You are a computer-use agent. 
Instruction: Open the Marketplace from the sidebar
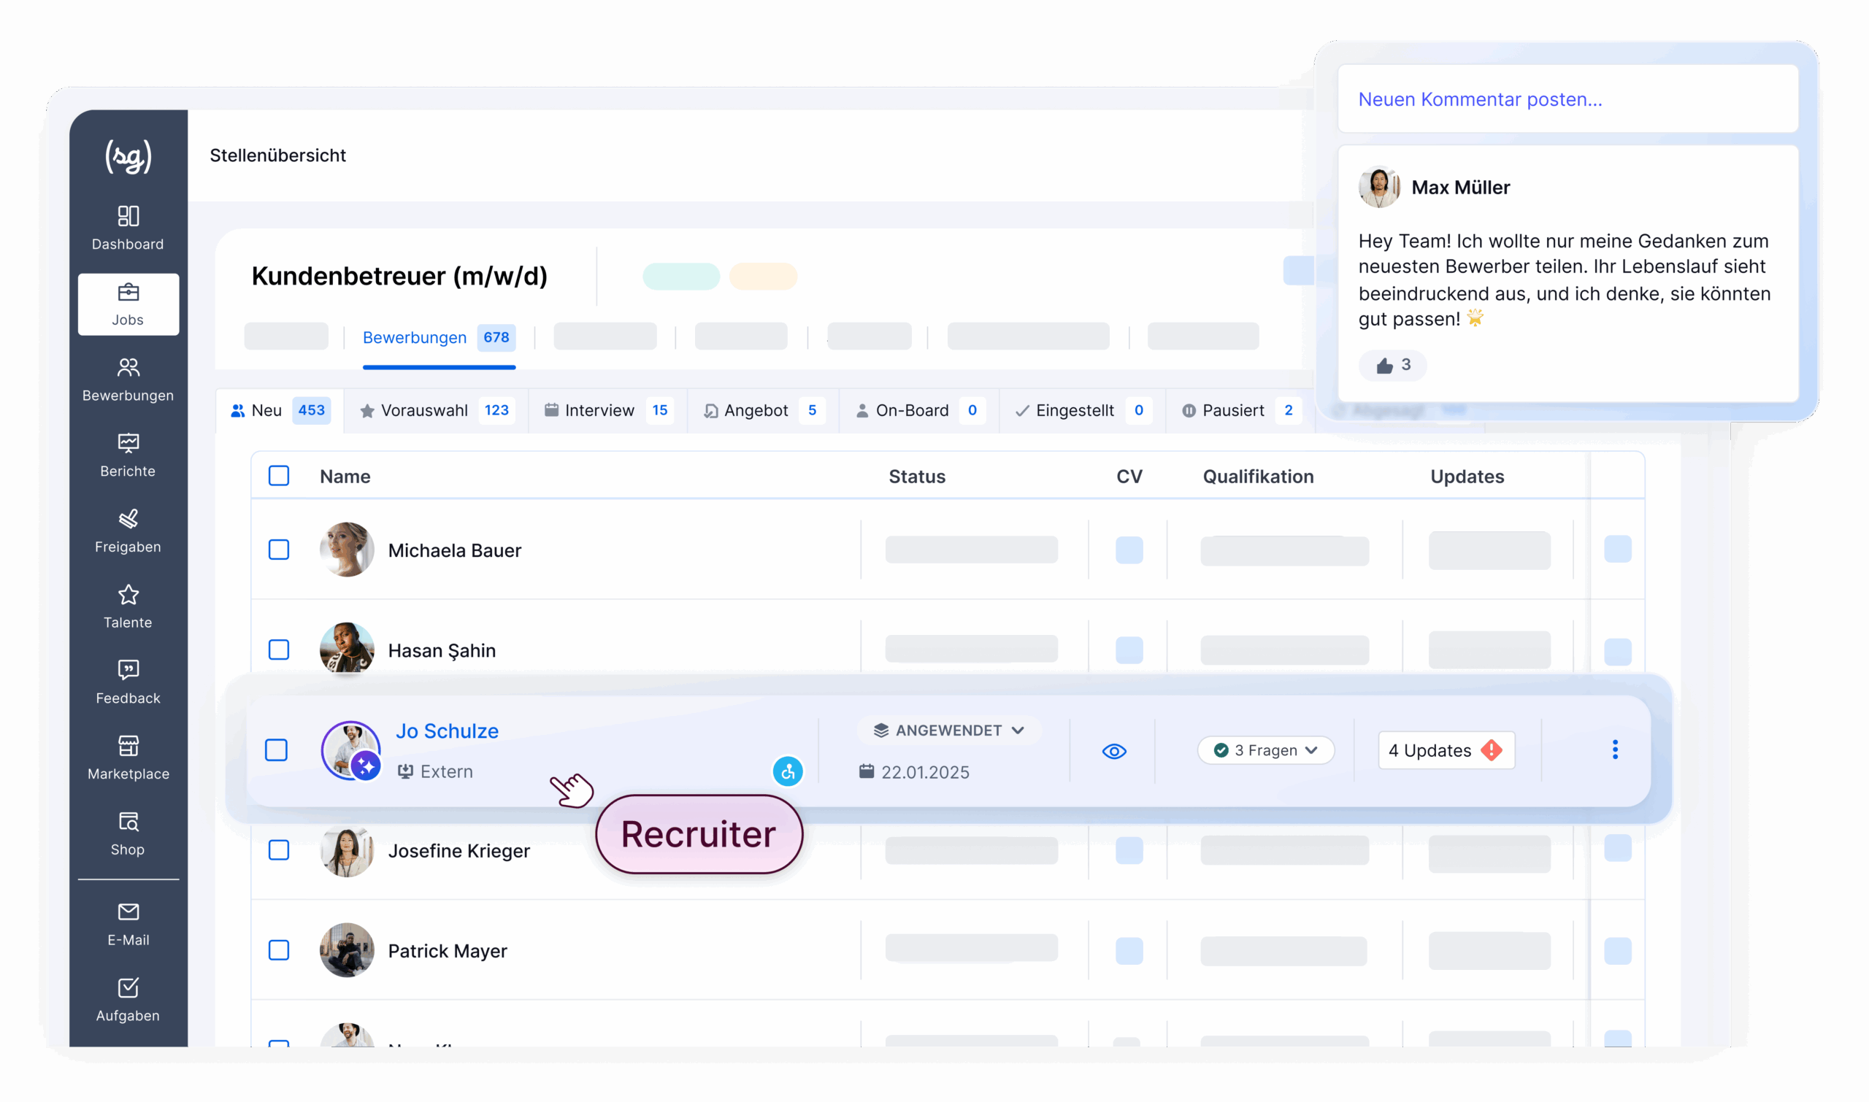point(127,757)
